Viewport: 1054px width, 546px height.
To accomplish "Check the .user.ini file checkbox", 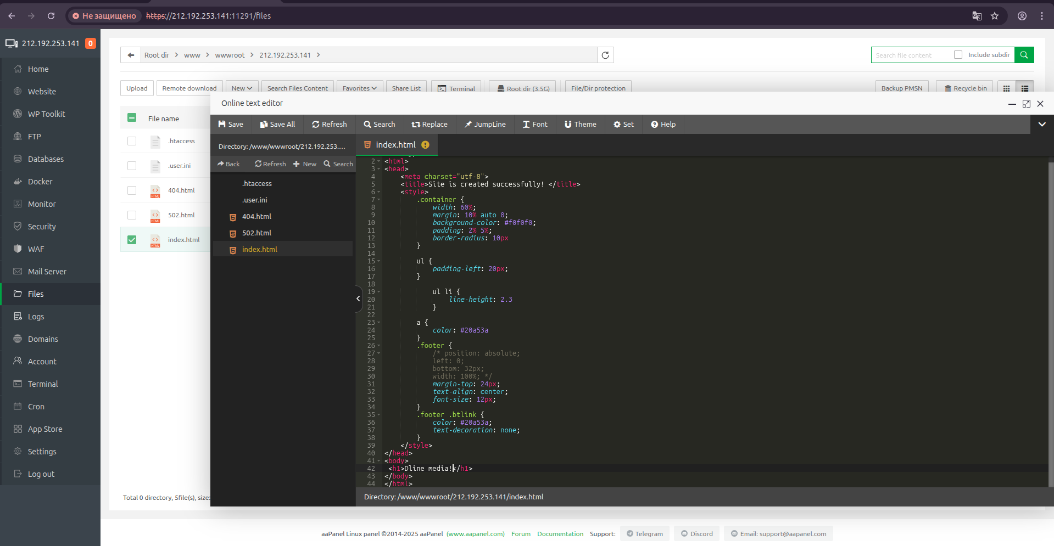I will (x=132, y=166).
